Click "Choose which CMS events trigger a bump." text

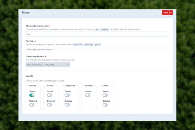pos(45,81)
